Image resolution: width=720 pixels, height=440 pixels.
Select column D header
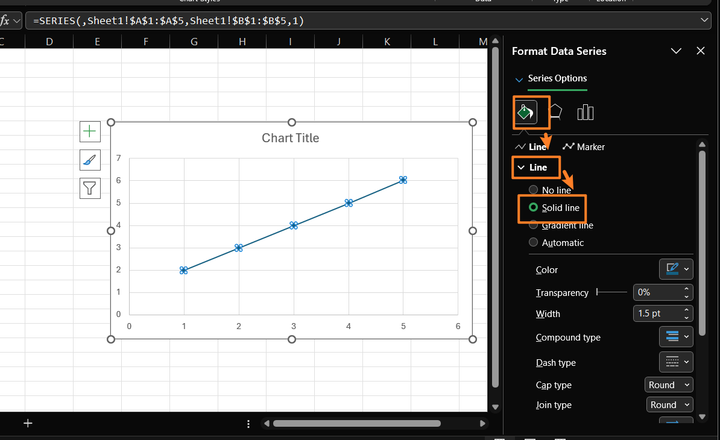pyautogui.click(x=49, y=42)
